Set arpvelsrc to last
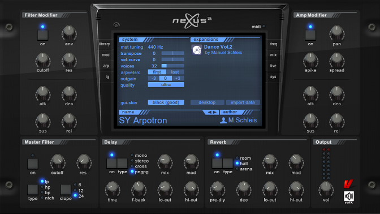The image size is (380, 214). coord(175,72)
